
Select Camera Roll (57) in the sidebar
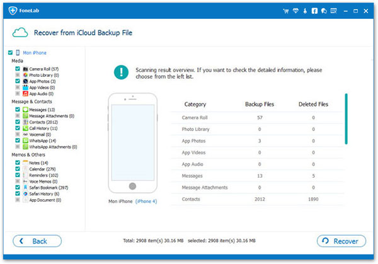(x=44, y=69)
